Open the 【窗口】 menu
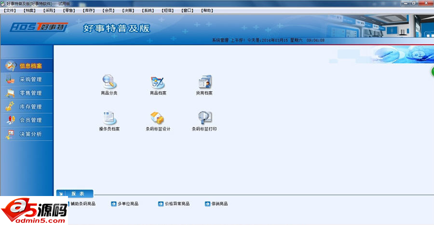Image resolution: width=434 pixels, height=225 pixels. click(188, 11)
